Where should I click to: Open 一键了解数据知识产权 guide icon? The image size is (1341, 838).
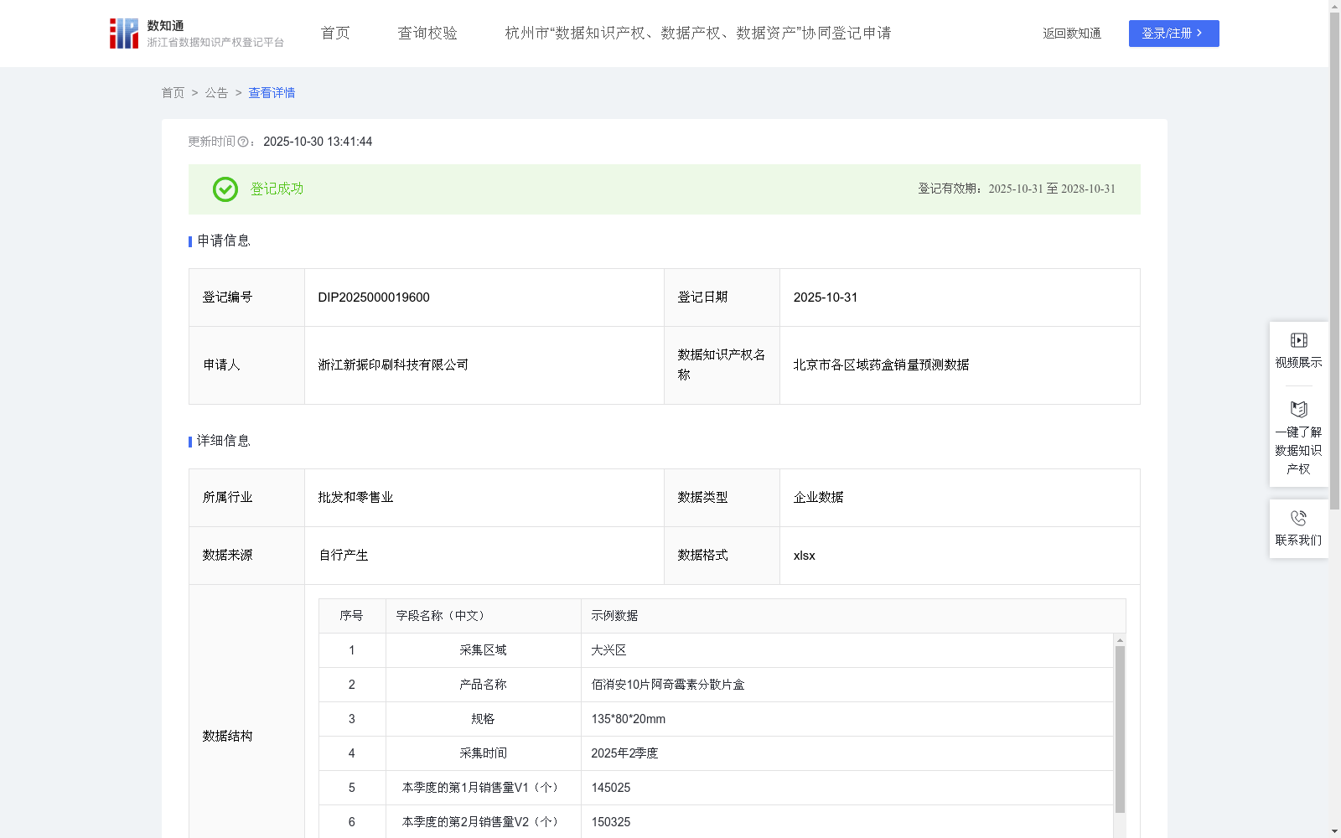[x=1299, y=410]
